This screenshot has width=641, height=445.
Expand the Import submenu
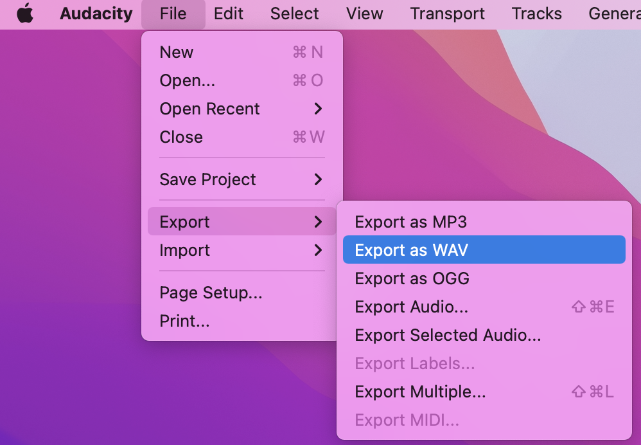tap(242, 250)
